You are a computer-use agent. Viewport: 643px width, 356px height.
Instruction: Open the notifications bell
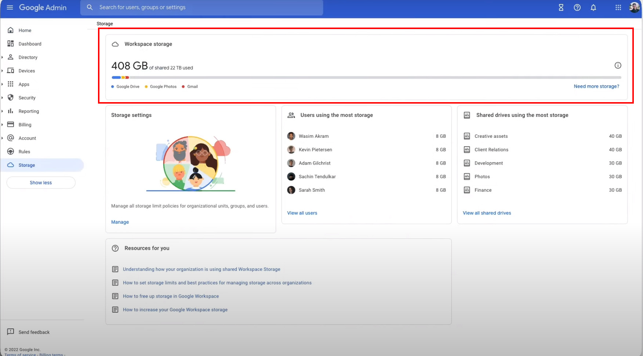(593, 7)
